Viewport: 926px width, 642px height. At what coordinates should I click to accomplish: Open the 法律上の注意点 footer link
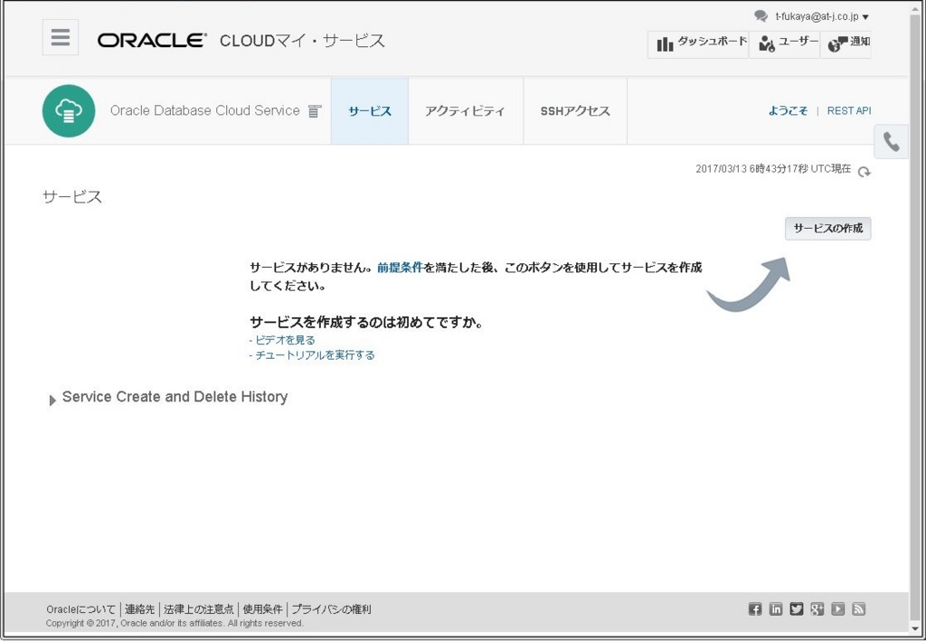[198, 609]
